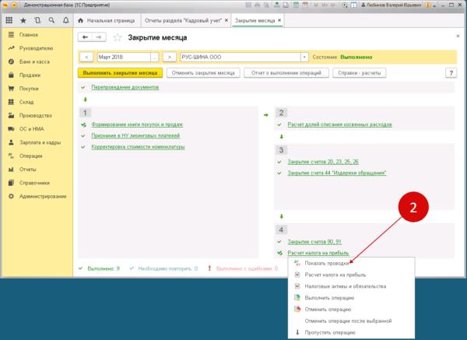The width and height of the screenshot is (467, 340).
Task: Open the Банк и касса section icon
Action: (x=10, y=61)
